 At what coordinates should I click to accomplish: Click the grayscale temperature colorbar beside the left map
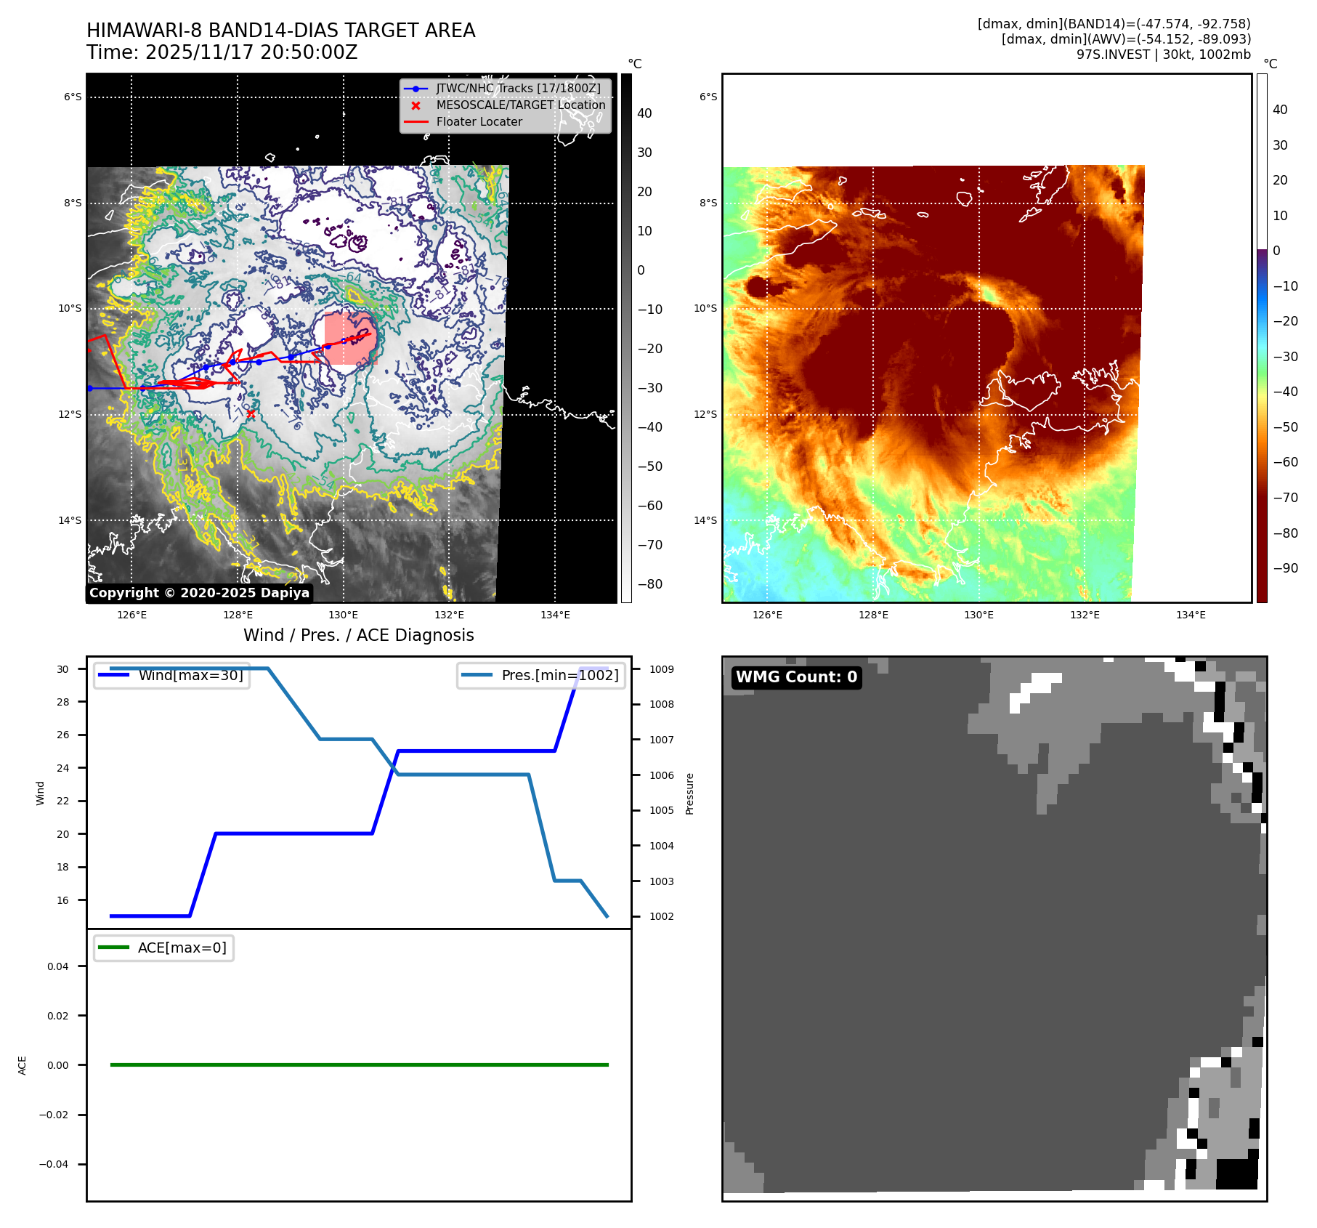coord(626,338)
